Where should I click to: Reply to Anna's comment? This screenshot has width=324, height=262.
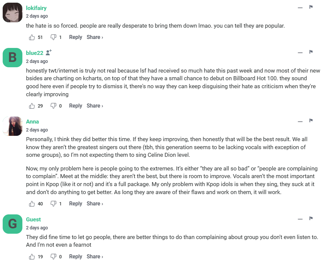point(75,204)
